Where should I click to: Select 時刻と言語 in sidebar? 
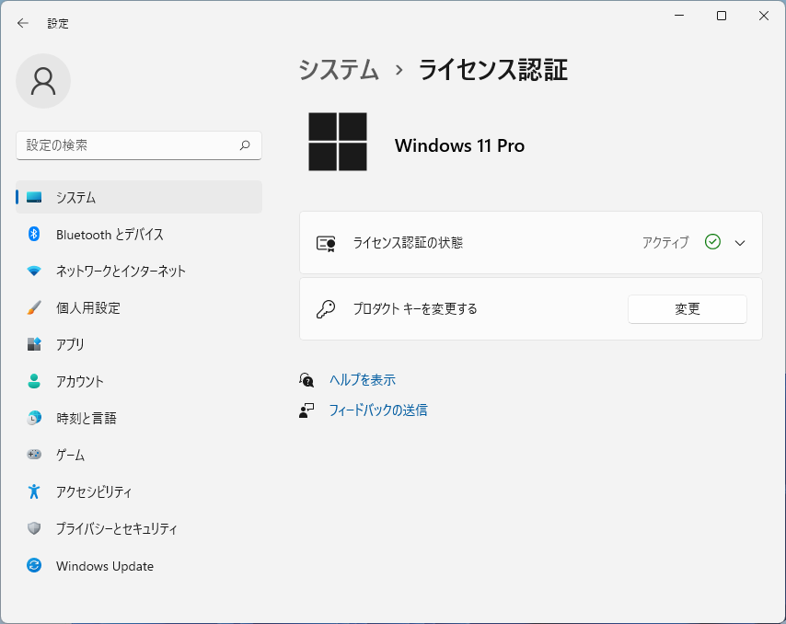click(139, 418)
